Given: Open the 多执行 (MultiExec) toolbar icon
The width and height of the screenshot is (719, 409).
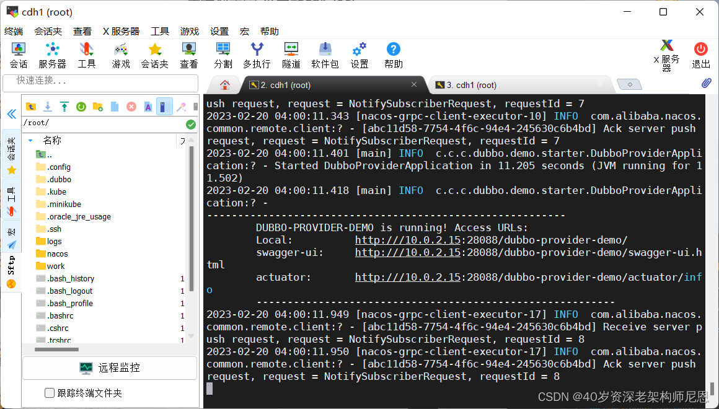Looking at the screenshot, I should click(x=257, y=55).
